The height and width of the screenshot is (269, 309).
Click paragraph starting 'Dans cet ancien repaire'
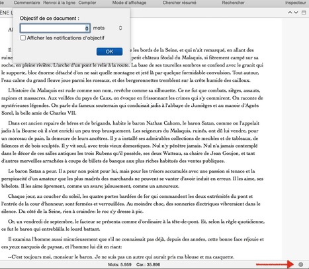click(x=130, y=142)
